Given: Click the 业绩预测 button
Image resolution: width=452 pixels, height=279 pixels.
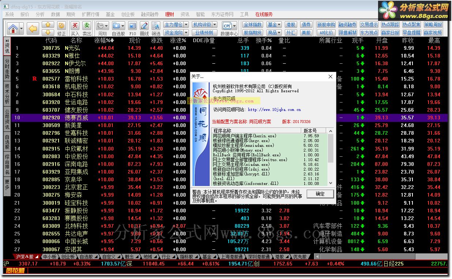Looking at the screenshot, I should click(204, 32).
